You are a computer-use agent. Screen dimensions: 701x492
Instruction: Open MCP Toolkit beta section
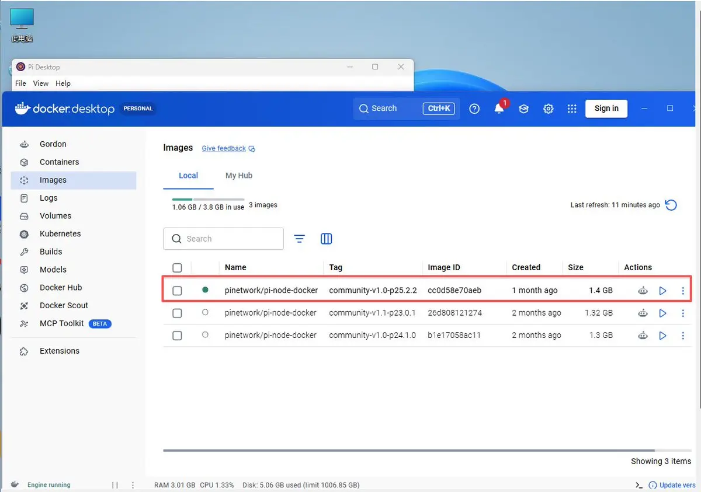(x=73, y=323)
